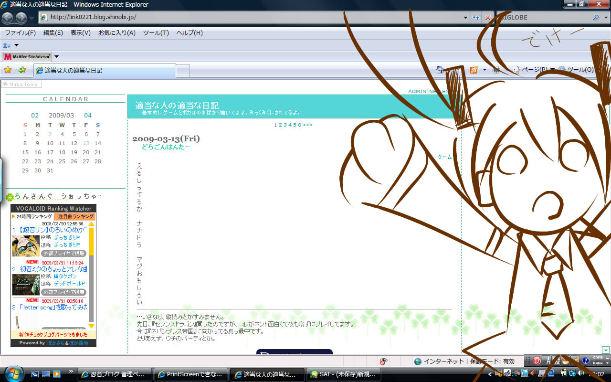This screenshot has width=611, height=382.
Task: Open the search provider dropdown arrow
Action: click(607, 17)
